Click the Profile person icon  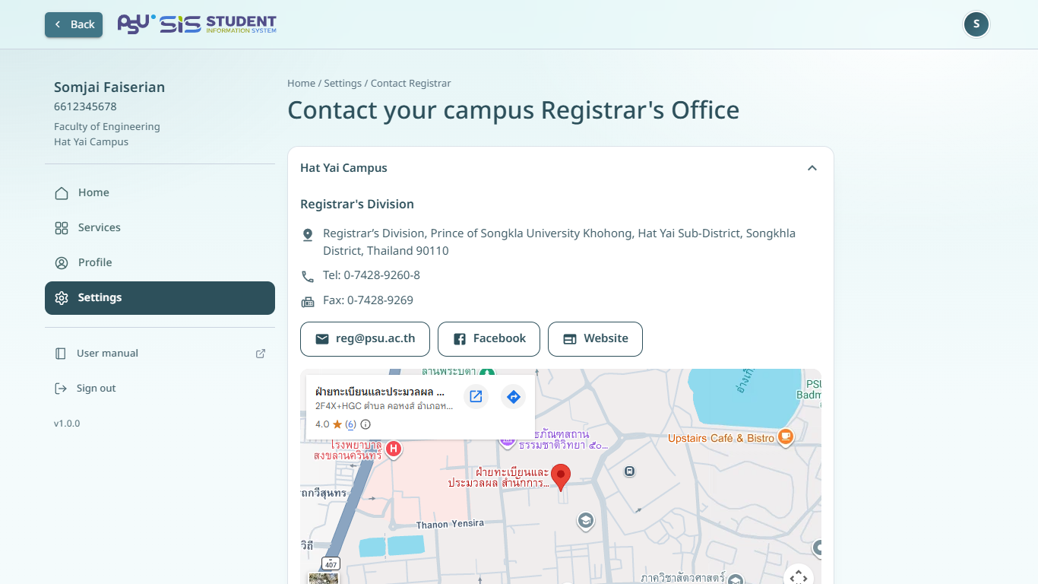pyautogui.click(x=62, y=263)
